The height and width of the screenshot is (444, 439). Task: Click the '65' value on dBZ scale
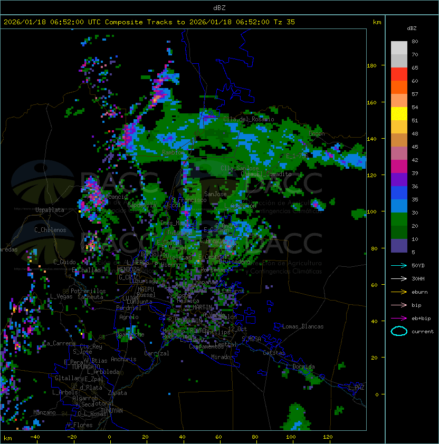[415, 67]
